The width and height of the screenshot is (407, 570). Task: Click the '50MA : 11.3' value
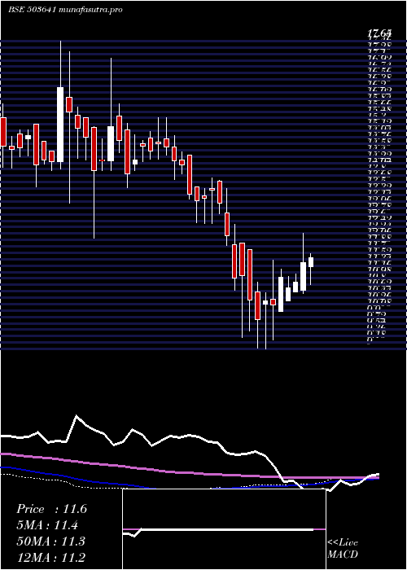[x=50, y=541]
